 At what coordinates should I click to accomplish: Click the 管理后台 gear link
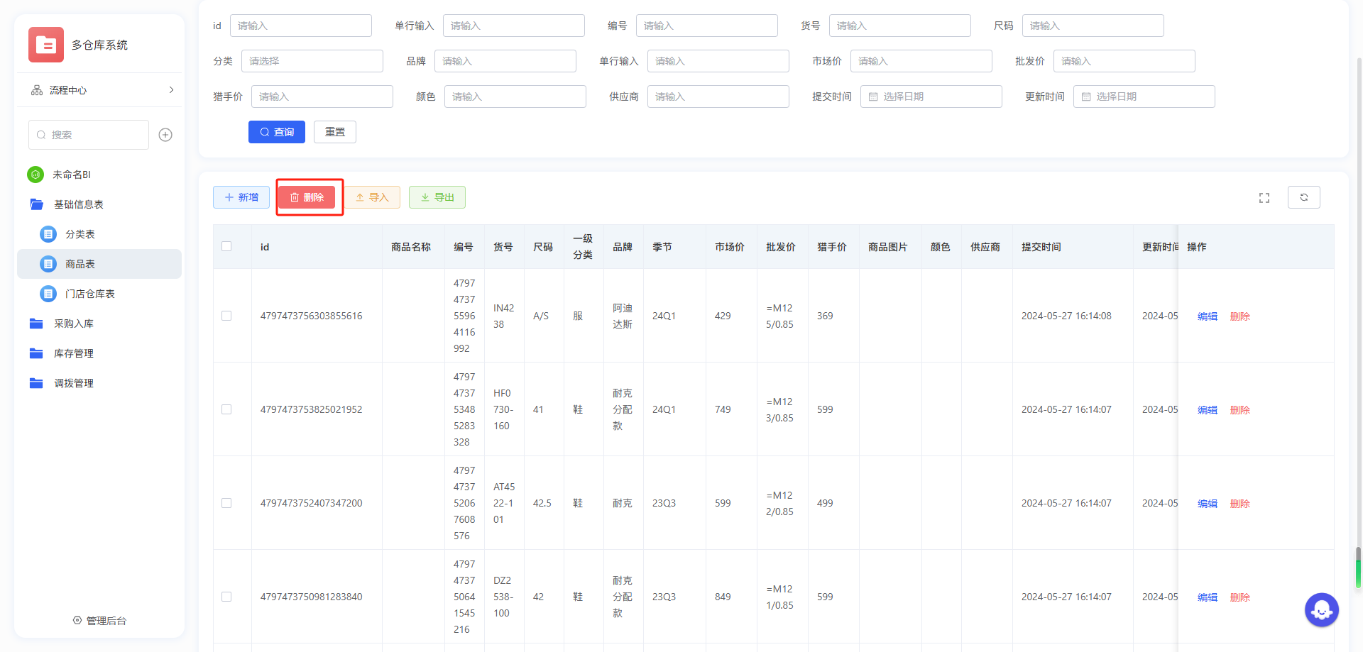click(99, 621)
